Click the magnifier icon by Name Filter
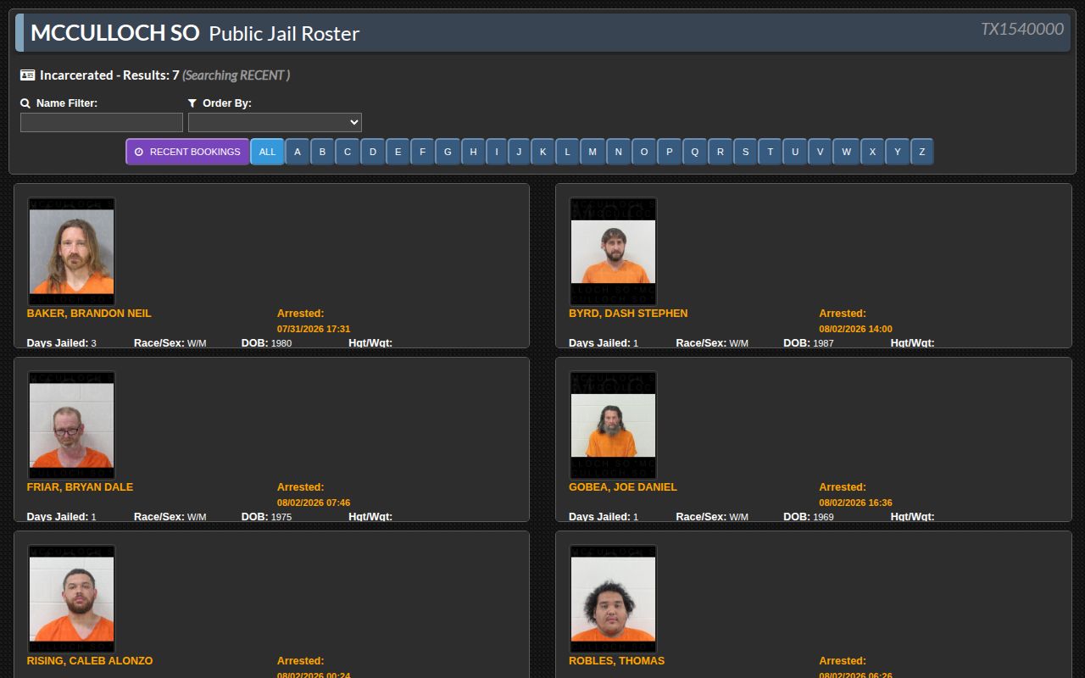Viewport: 1085px width, 678px height. [25, 103]
